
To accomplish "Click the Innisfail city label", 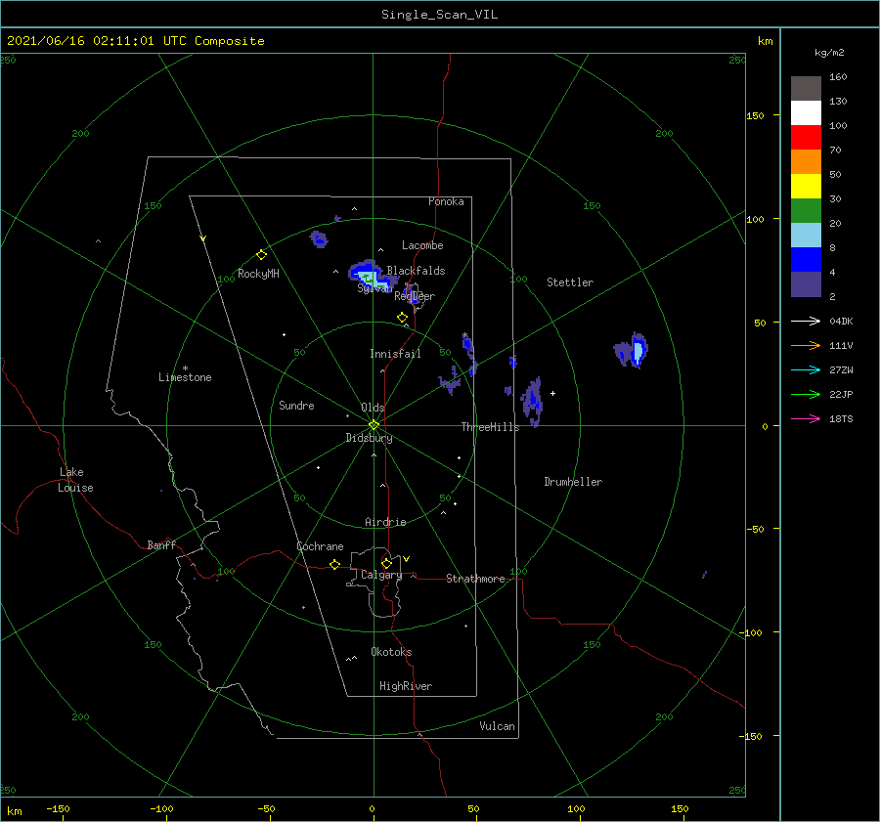I will point(395,354).
